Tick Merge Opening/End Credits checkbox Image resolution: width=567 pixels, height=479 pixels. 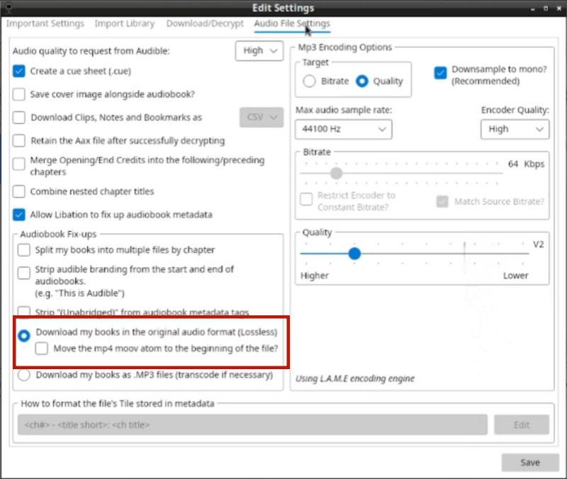coord(20,166)
